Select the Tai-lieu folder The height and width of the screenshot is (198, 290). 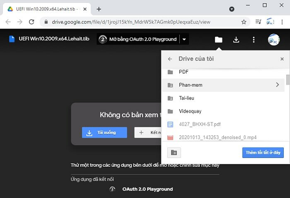[223, 98]
